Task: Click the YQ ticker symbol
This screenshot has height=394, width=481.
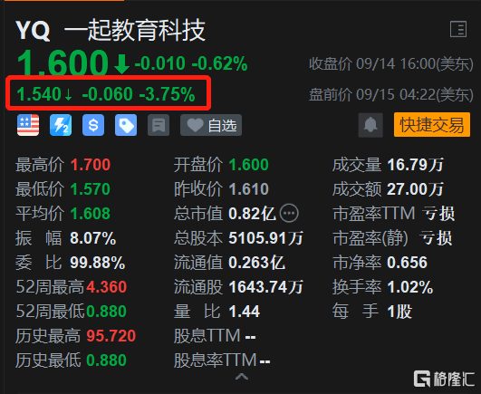Action: click(33, 30)
